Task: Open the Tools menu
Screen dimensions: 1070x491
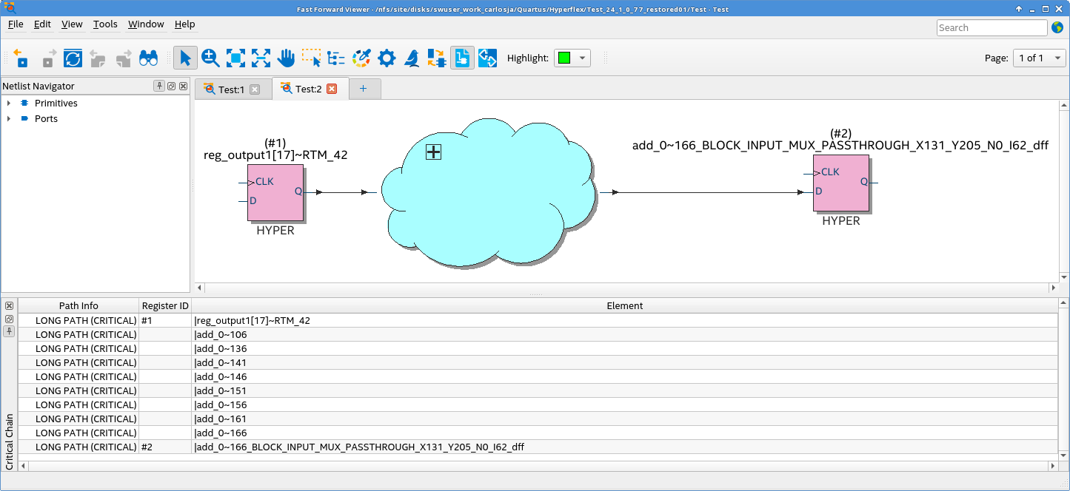Action: 105,24
